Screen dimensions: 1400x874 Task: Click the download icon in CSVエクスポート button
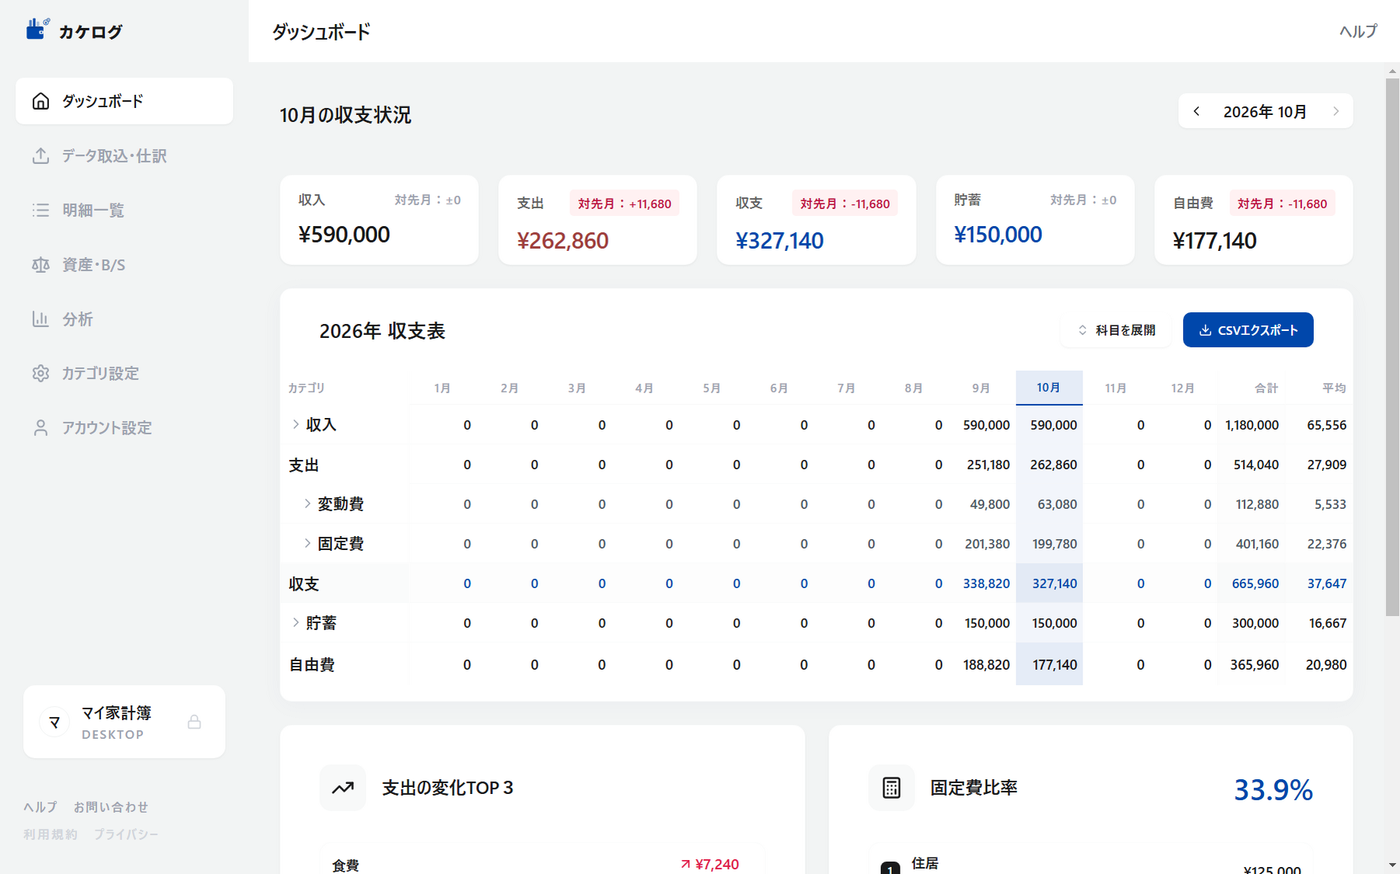[1205, 330]
